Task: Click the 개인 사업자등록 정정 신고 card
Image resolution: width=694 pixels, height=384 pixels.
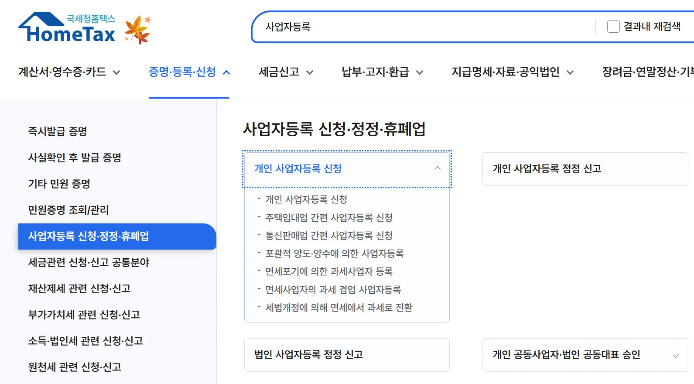Action: coord(585,169)
